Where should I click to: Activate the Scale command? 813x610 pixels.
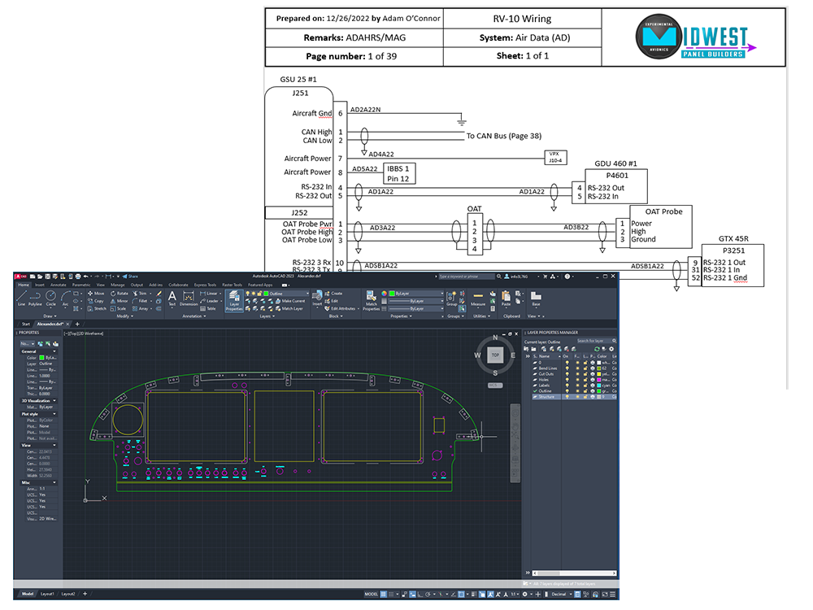(118, 308)
